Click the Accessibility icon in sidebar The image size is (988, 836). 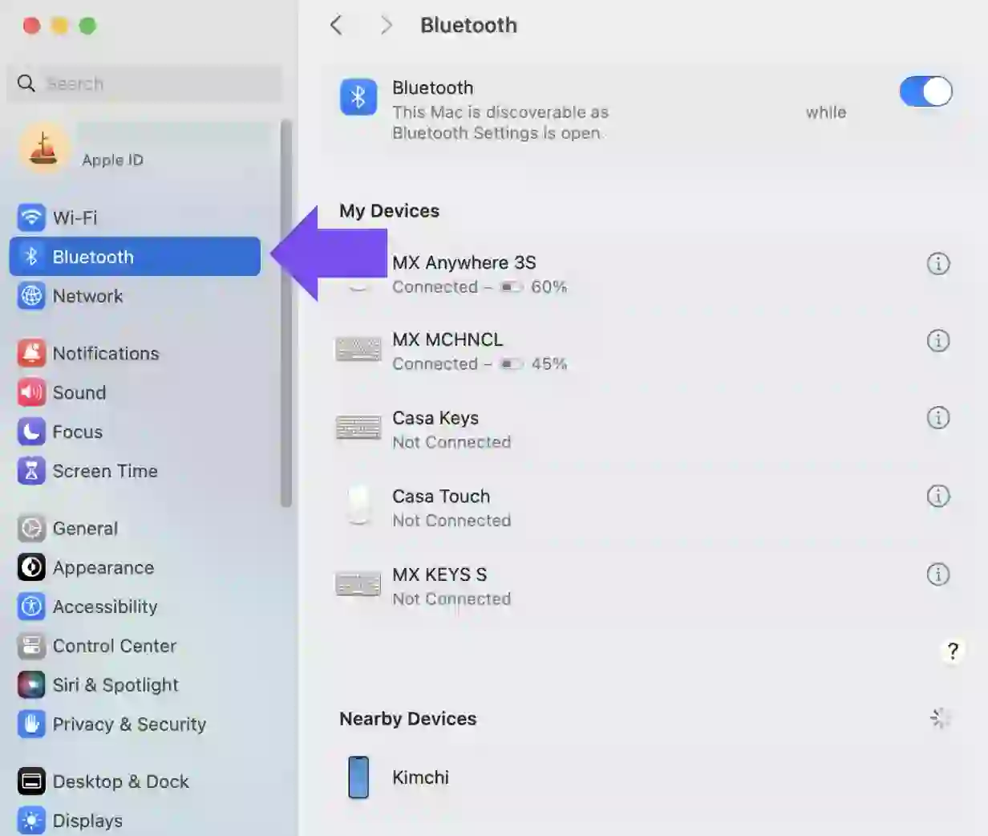(x=31, y=607)
